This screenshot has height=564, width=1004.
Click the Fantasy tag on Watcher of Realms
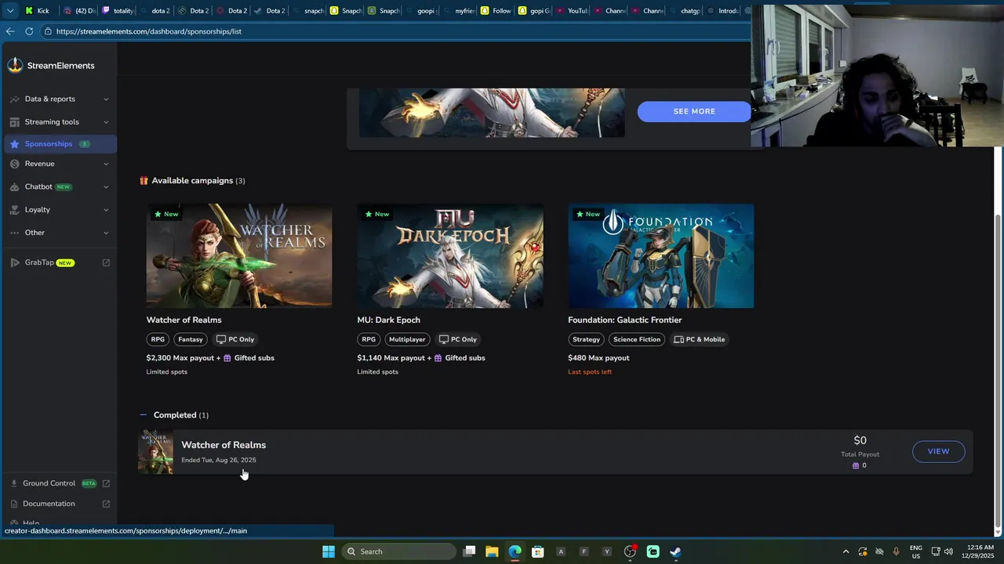(191, 339)
